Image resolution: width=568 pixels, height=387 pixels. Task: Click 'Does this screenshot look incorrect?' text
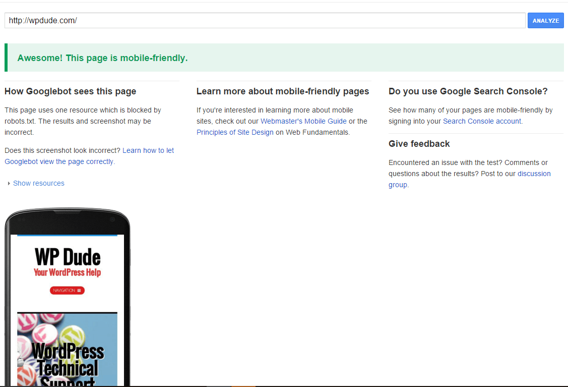62,150
